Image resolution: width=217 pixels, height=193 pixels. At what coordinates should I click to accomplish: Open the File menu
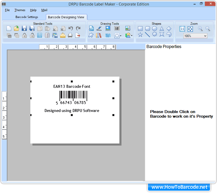[x=7, y=10]
